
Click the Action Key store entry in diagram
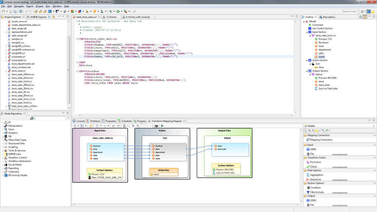click(155, 174)
